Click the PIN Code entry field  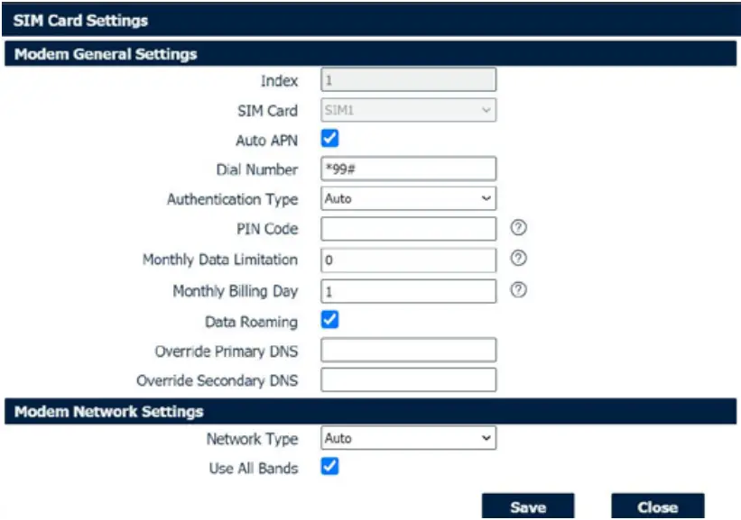408,229
